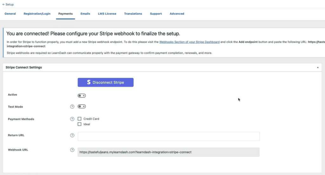Open the Emails tab

pyautogui.click(x=85, y=14)
